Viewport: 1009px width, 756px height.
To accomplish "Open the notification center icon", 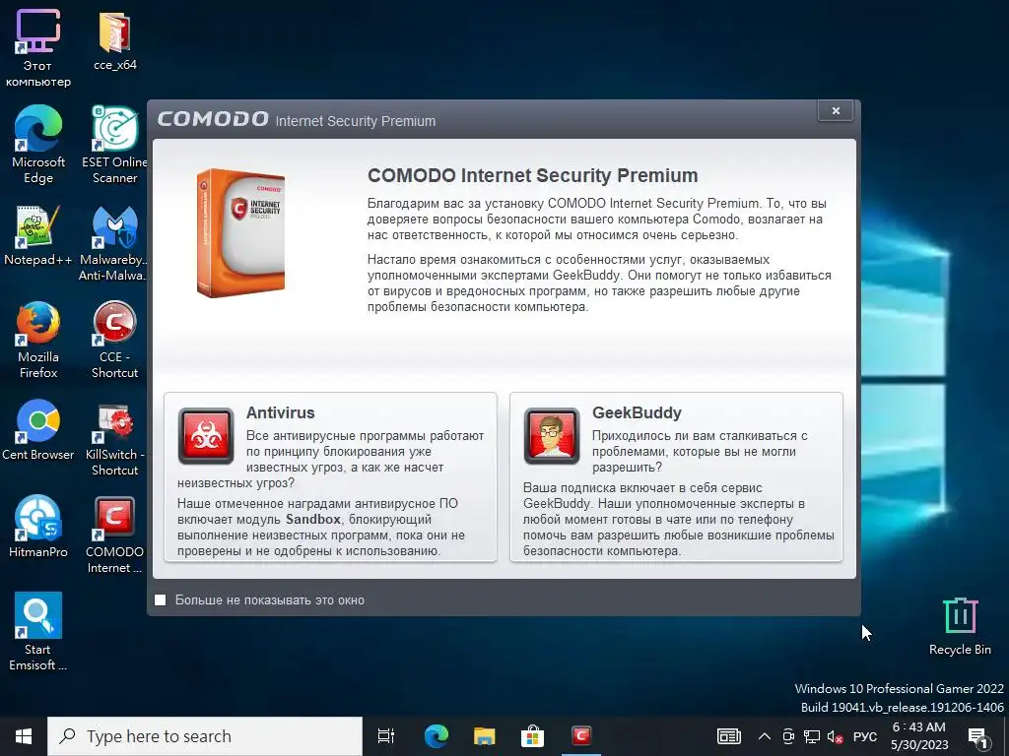I will coord(978,736).
